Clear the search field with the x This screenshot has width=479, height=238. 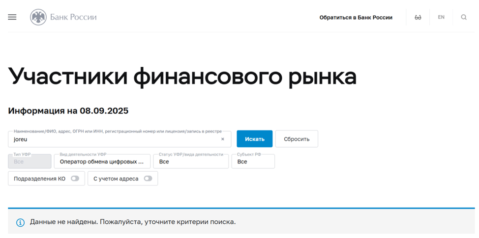click(x=223, y=139)
